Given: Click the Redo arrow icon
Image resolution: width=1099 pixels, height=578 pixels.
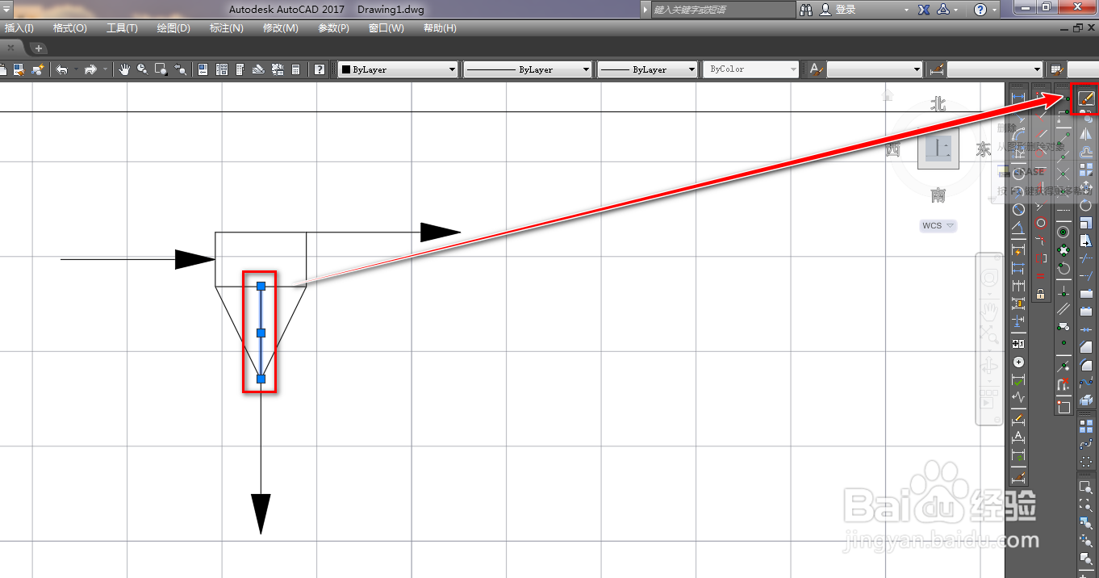Looking at the screenshot, I should tap(90, 69).
